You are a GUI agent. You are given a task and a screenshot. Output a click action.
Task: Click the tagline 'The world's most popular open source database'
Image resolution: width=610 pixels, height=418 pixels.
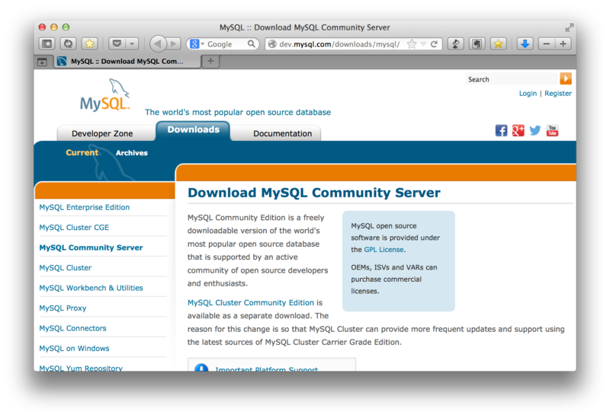click(238, 112)
